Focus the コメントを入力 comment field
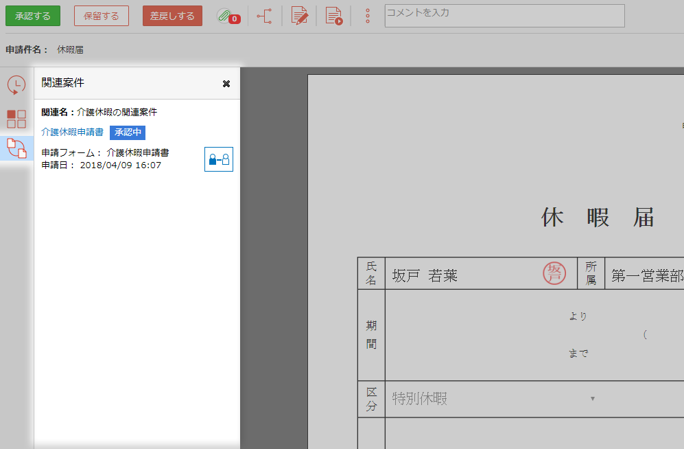Screen dimensions: 684x449 point(504,16)
